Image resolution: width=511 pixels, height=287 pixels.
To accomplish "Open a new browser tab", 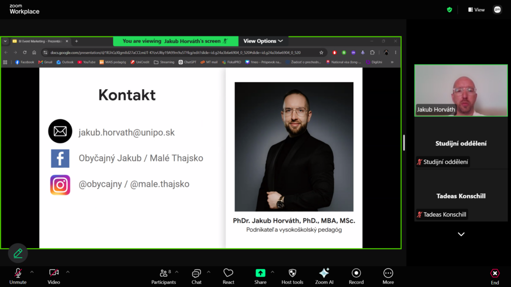I will coord(76,41).
